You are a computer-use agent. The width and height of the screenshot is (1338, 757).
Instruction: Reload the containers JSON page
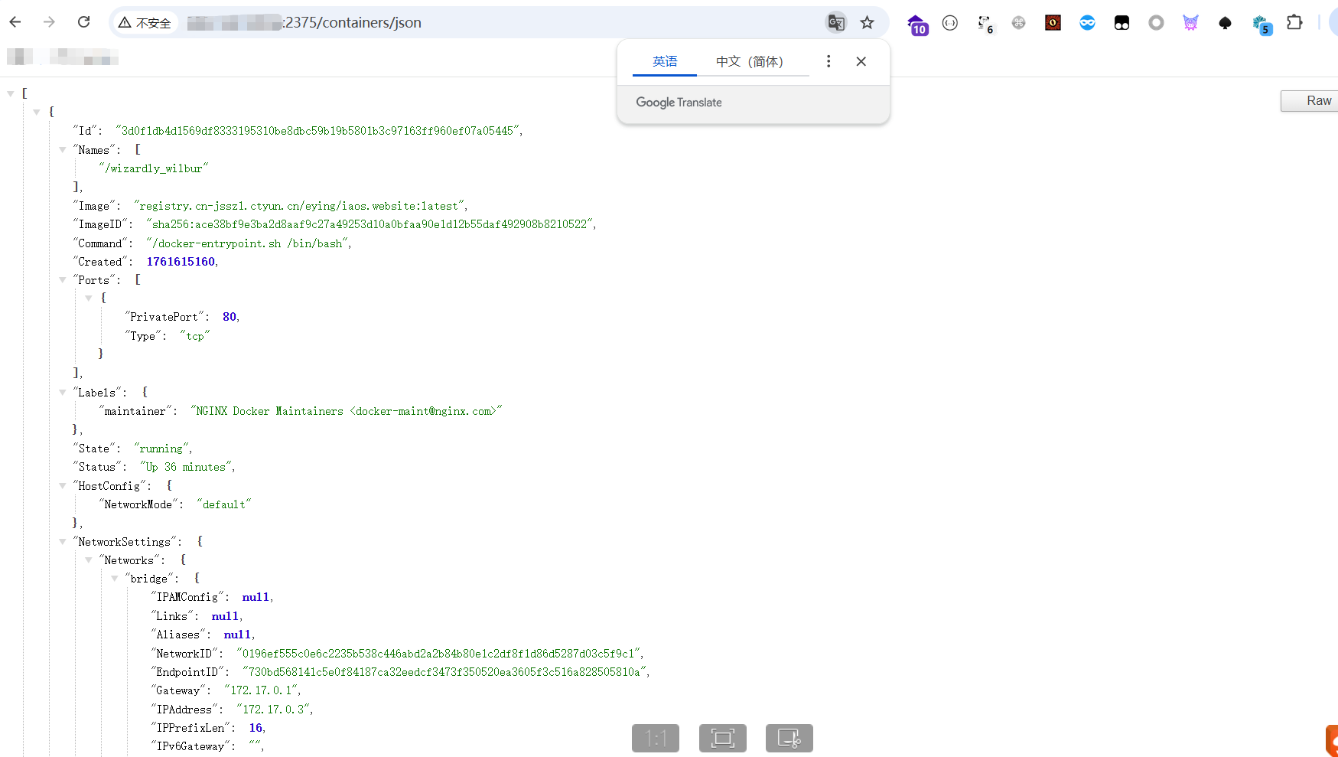[84, 22]
